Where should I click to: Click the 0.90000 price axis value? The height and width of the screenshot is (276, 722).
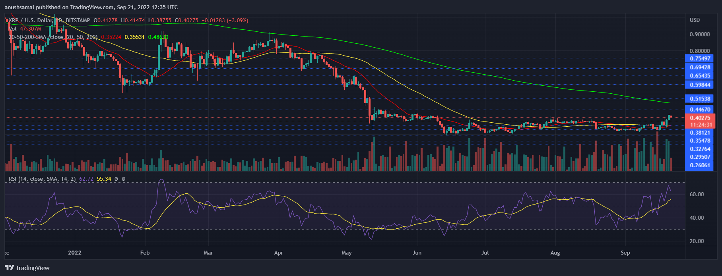point(699,34)
